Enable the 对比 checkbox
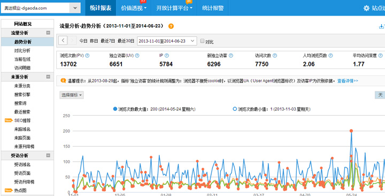The height and width of the screenshot is (196, 385). point(202,41)
